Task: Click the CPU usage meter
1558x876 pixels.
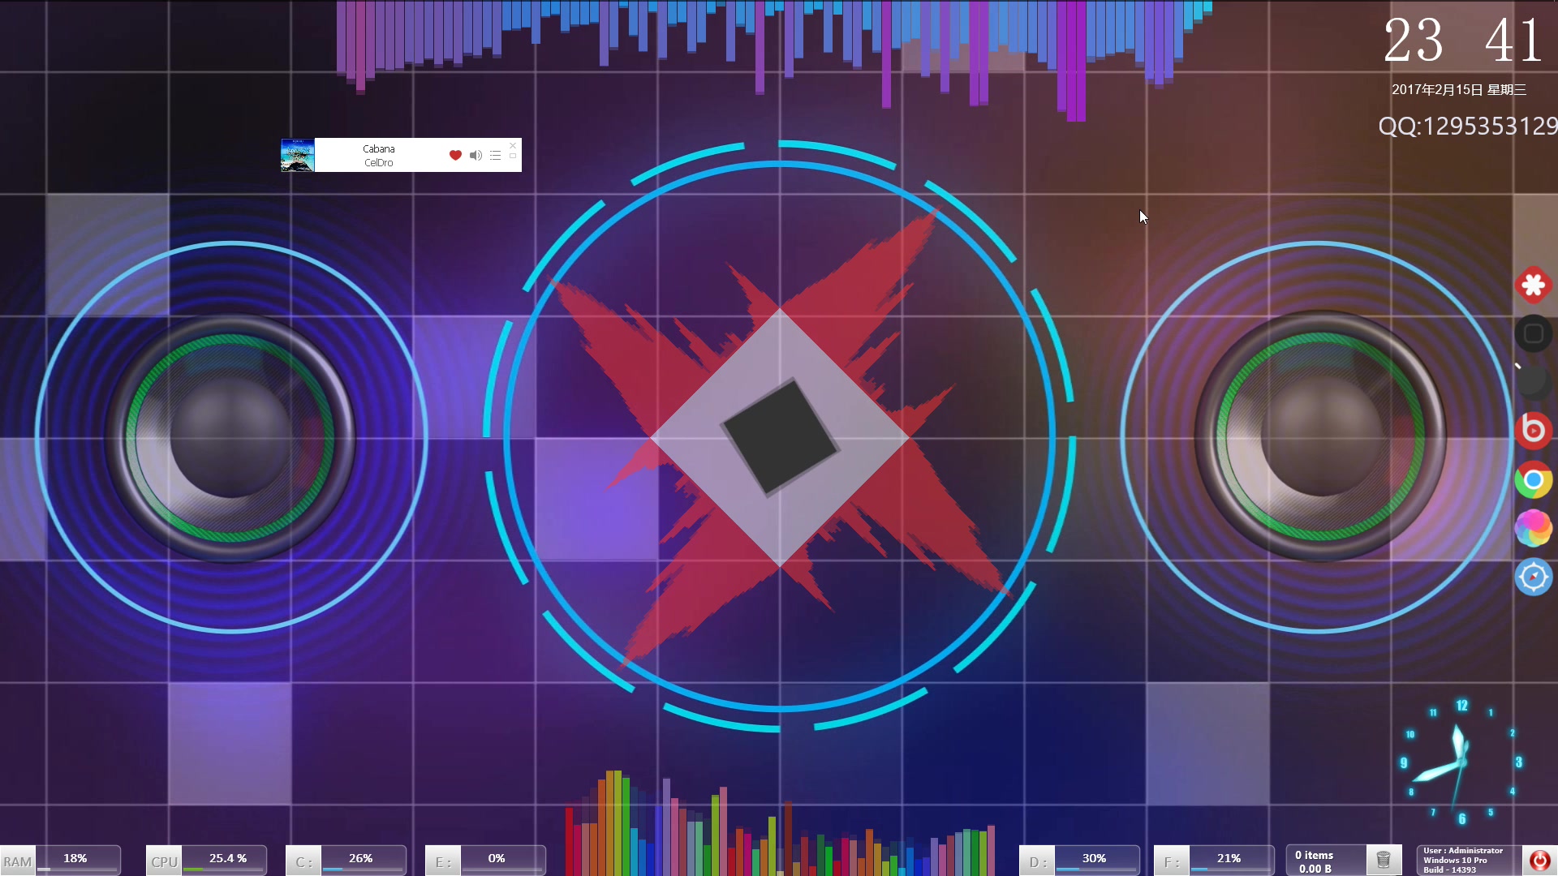Action: coord(207,860)
